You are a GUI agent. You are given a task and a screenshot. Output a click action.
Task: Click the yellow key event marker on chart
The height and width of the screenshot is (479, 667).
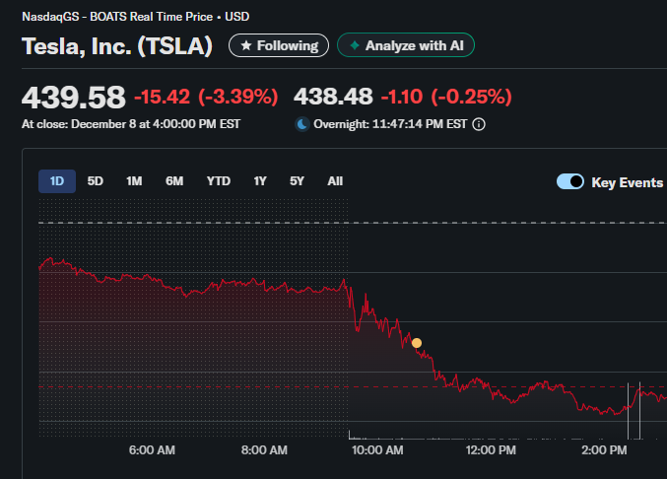coord(417,343)
